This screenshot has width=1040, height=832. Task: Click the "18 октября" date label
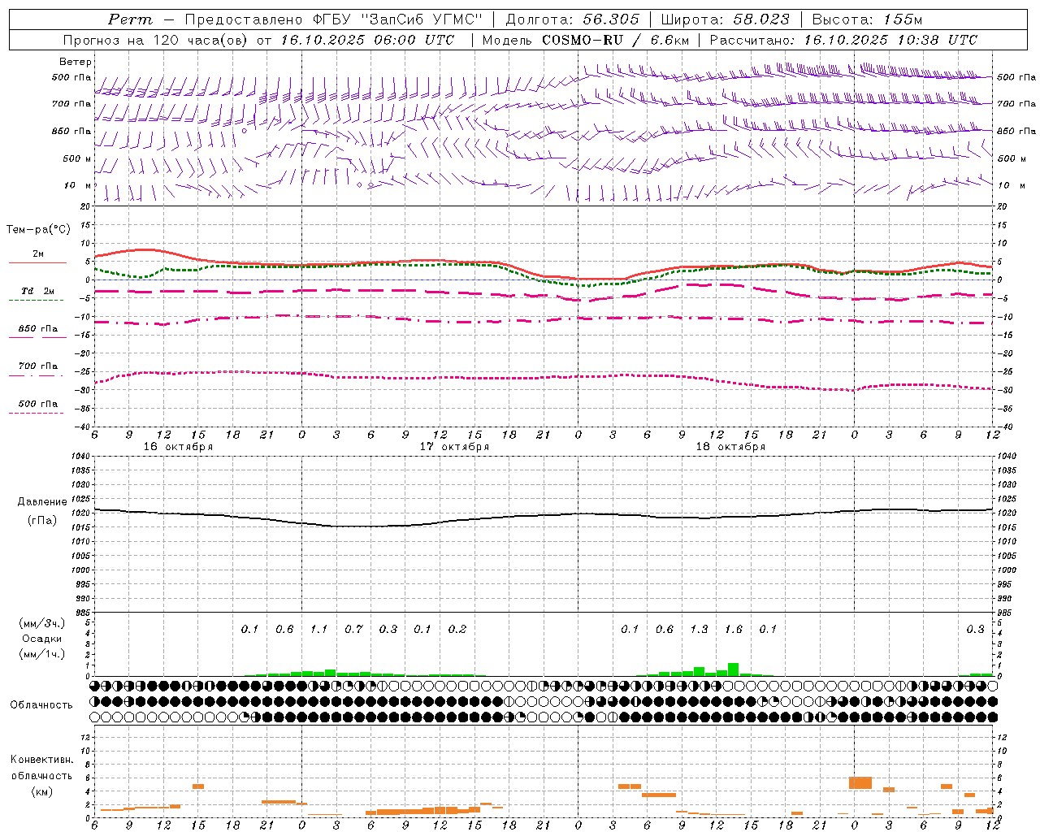coord(730,447)
